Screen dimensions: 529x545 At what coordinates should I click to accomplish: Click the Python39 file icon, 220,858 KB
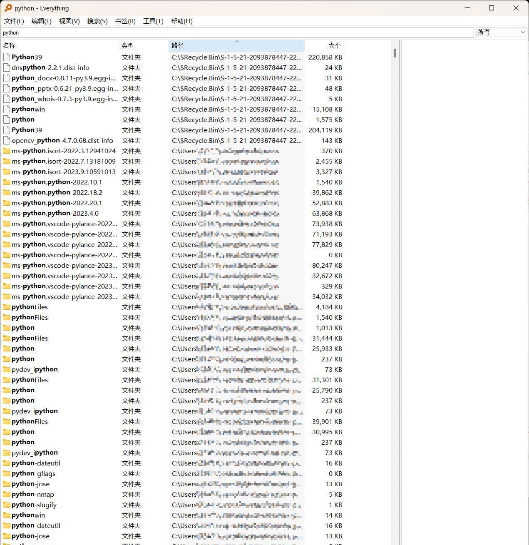6,57
